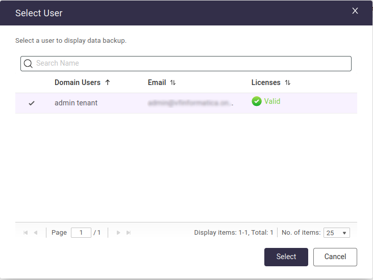
Task: Open the No. of items dropdown
Action: tap(336, 233)
